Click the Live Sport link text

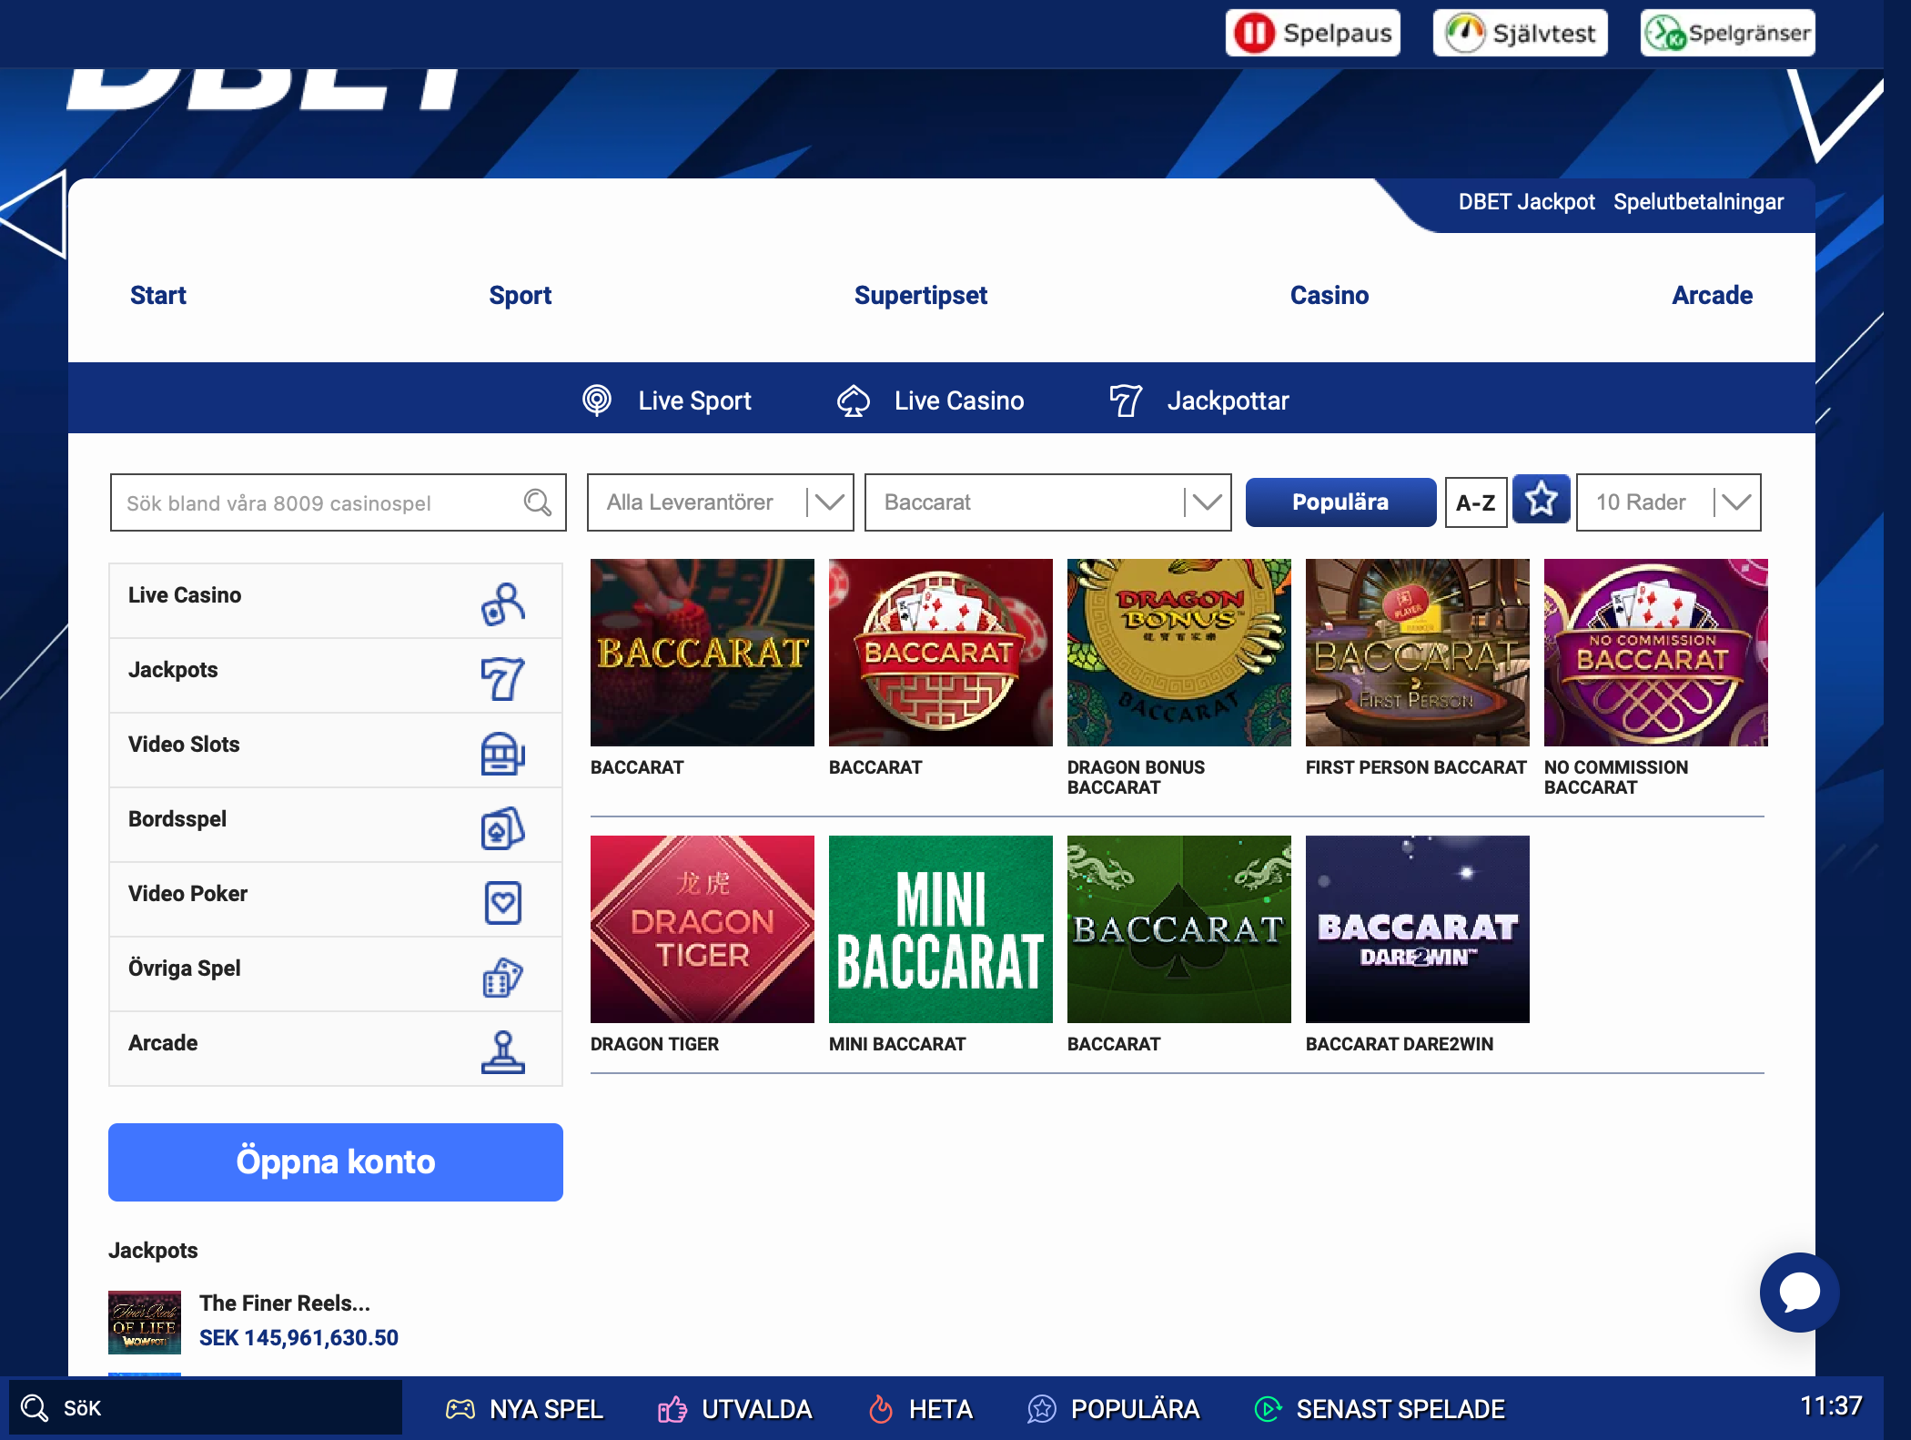(695, 401)
